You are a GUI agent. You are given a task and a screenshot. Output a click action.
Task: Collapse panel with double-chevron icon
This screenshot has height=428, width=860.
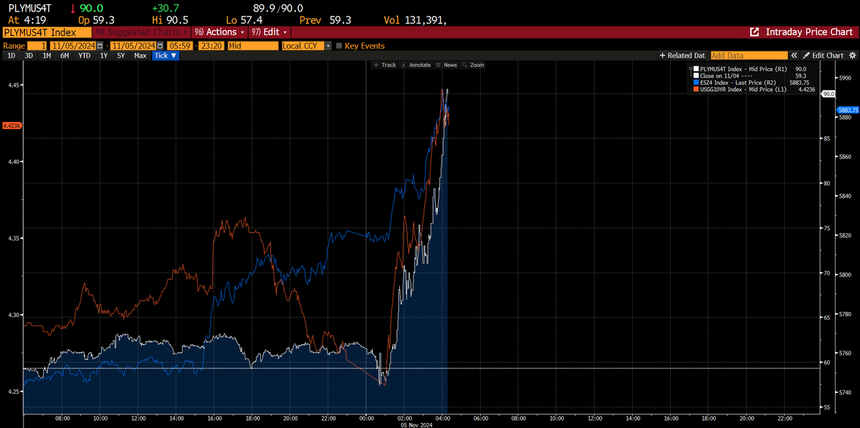click(794, 55)
